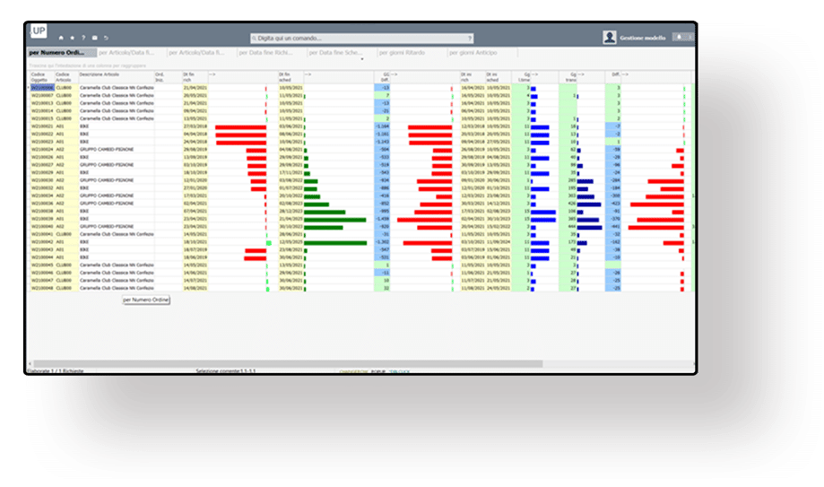The width and height of the screenshot is (824, 487).
Task: Click the 'Gestione modello' label
Action: tap(642, 38)
